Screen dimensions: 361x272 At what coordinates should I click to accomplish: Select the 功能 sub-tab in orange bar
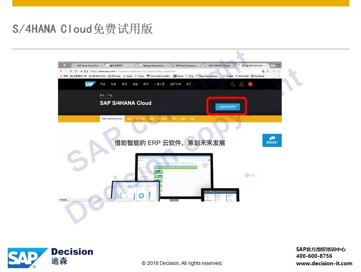point(129,119)
